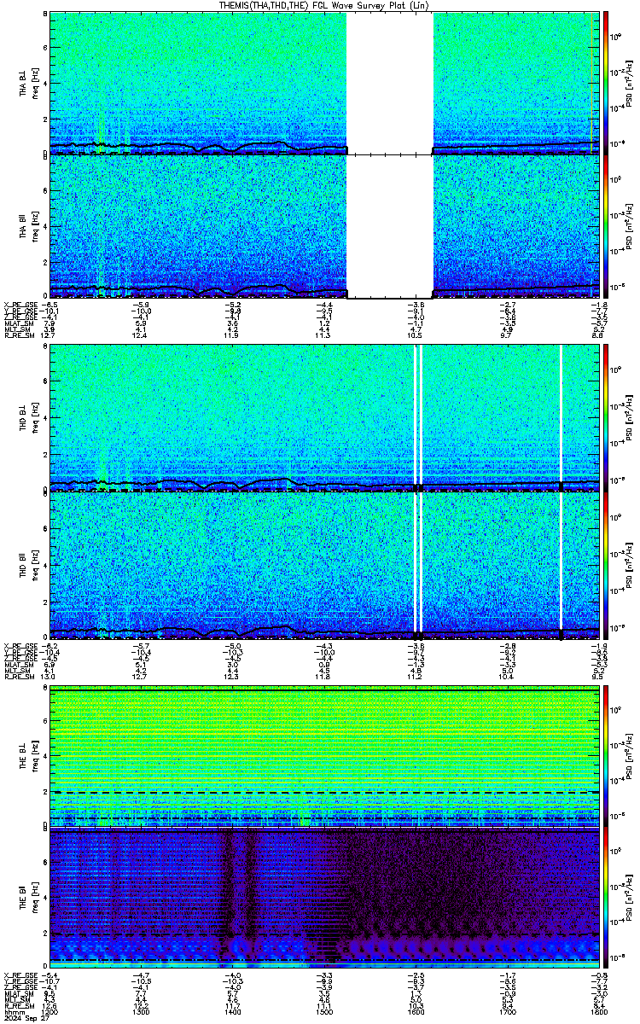640x1024 pixels.
Task: Click R_RE_SM value 13.0 under THD panels
Action: pyautogui.click(x=49, y=676)
